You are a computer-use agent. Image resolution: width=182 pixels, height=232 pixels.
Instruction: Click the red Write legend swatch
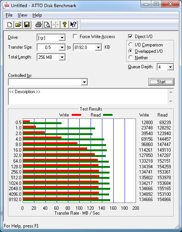(x=76, y=115)
